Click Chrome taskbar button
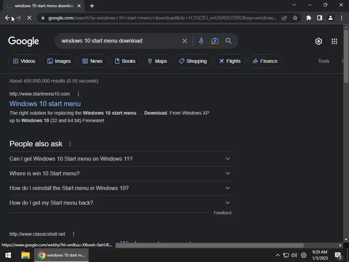 pyautogui.click(x=61, y=255)
